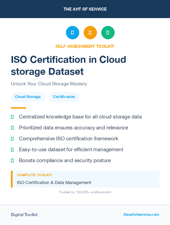This screenshot has width=170, height=225.
Task: Click bullet icon beside Centralized knowledge base
Action: pyautogui.click(x=12, y=117)
